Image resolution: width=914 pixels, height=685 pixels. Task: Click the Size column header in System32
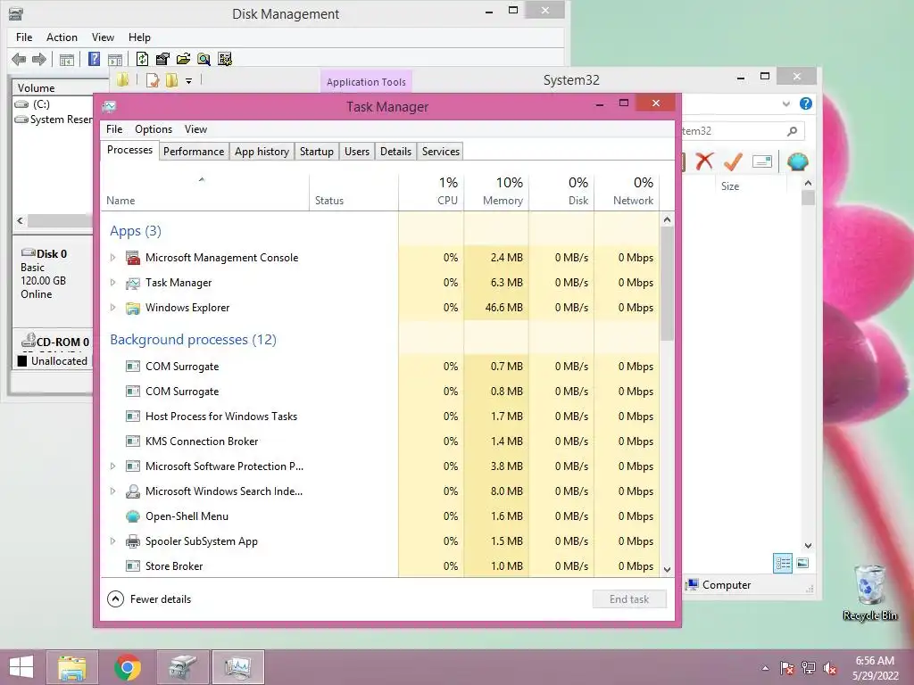(730, 186)
